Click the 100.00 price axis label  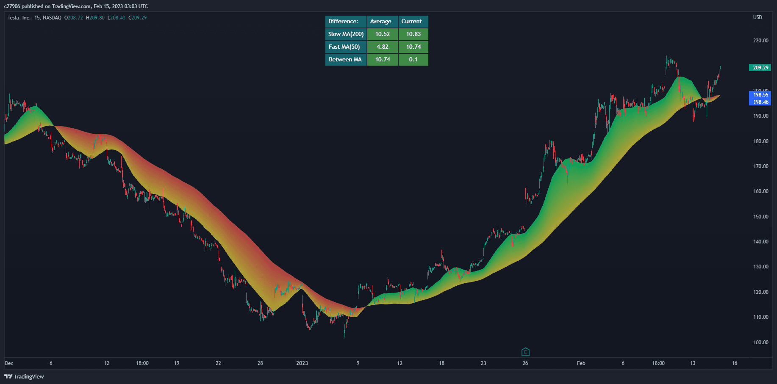tap(760, 343)
